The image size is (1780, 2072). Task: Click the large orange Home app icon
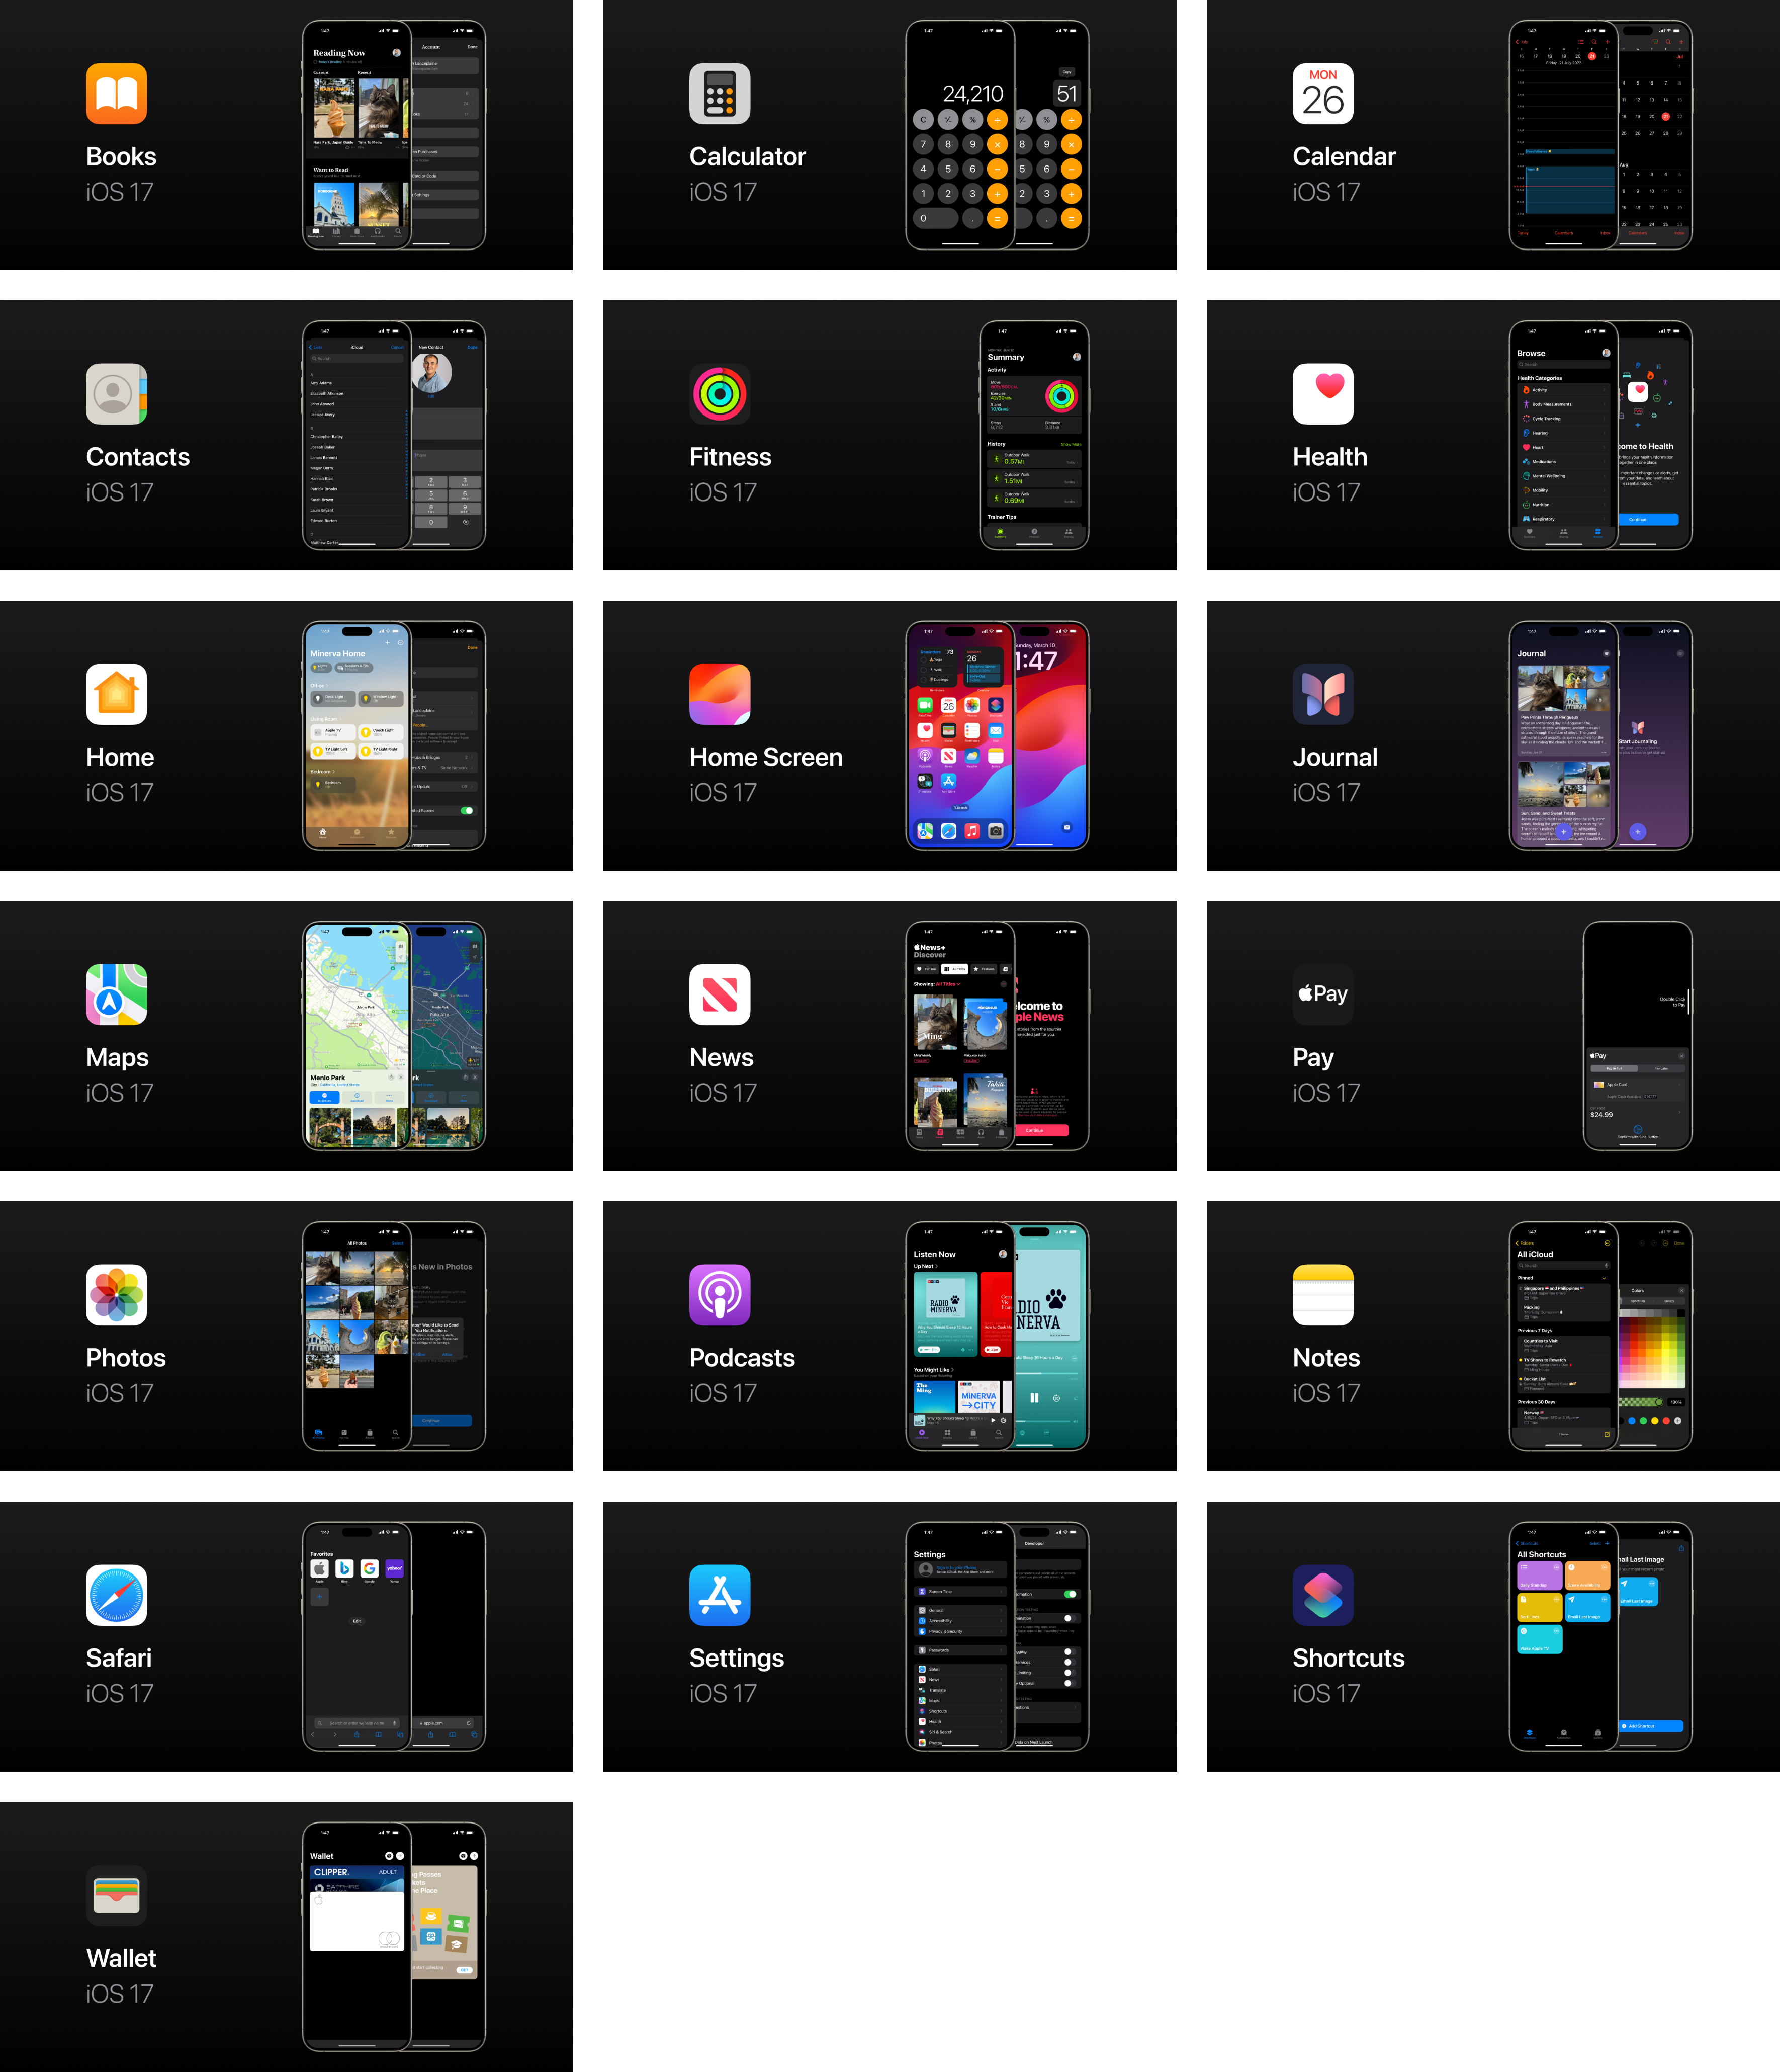(116, 694)
